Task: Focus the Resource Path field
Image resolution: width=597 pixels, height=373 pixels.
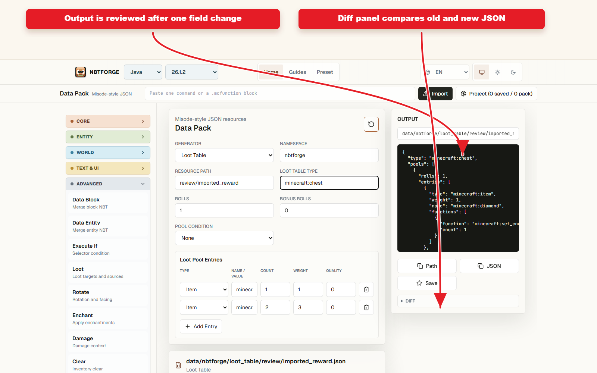Action: coord(224,183)
